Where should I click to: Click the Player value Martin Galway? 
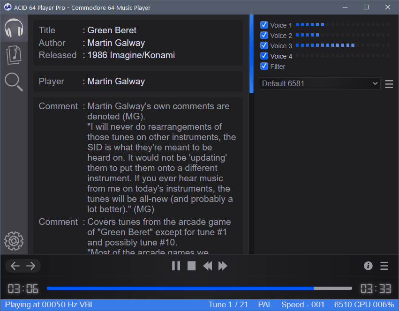(x=116, y=81)
